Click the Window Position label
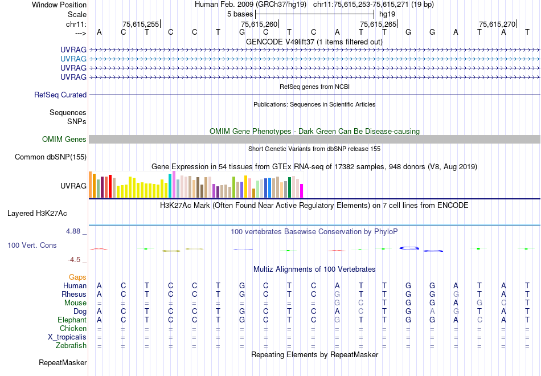The height and width of the screenshot is (376, 541). [x=59, y=5]
